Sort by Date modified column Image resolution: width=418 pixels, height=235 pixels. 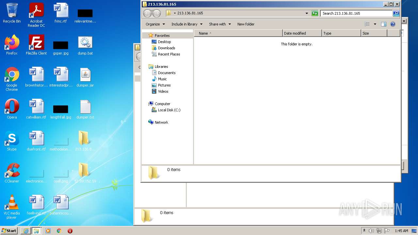pyautogui.click(x=302, y=33)
